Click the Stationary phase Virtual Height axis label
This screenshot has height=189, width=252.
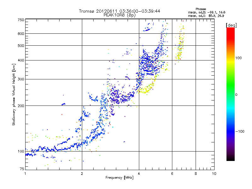[14, 94]
